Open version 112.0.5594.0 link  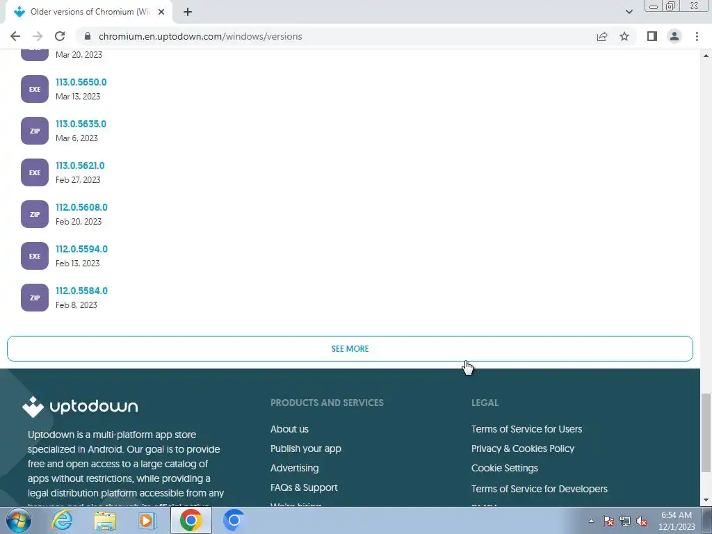pos(82,250)
